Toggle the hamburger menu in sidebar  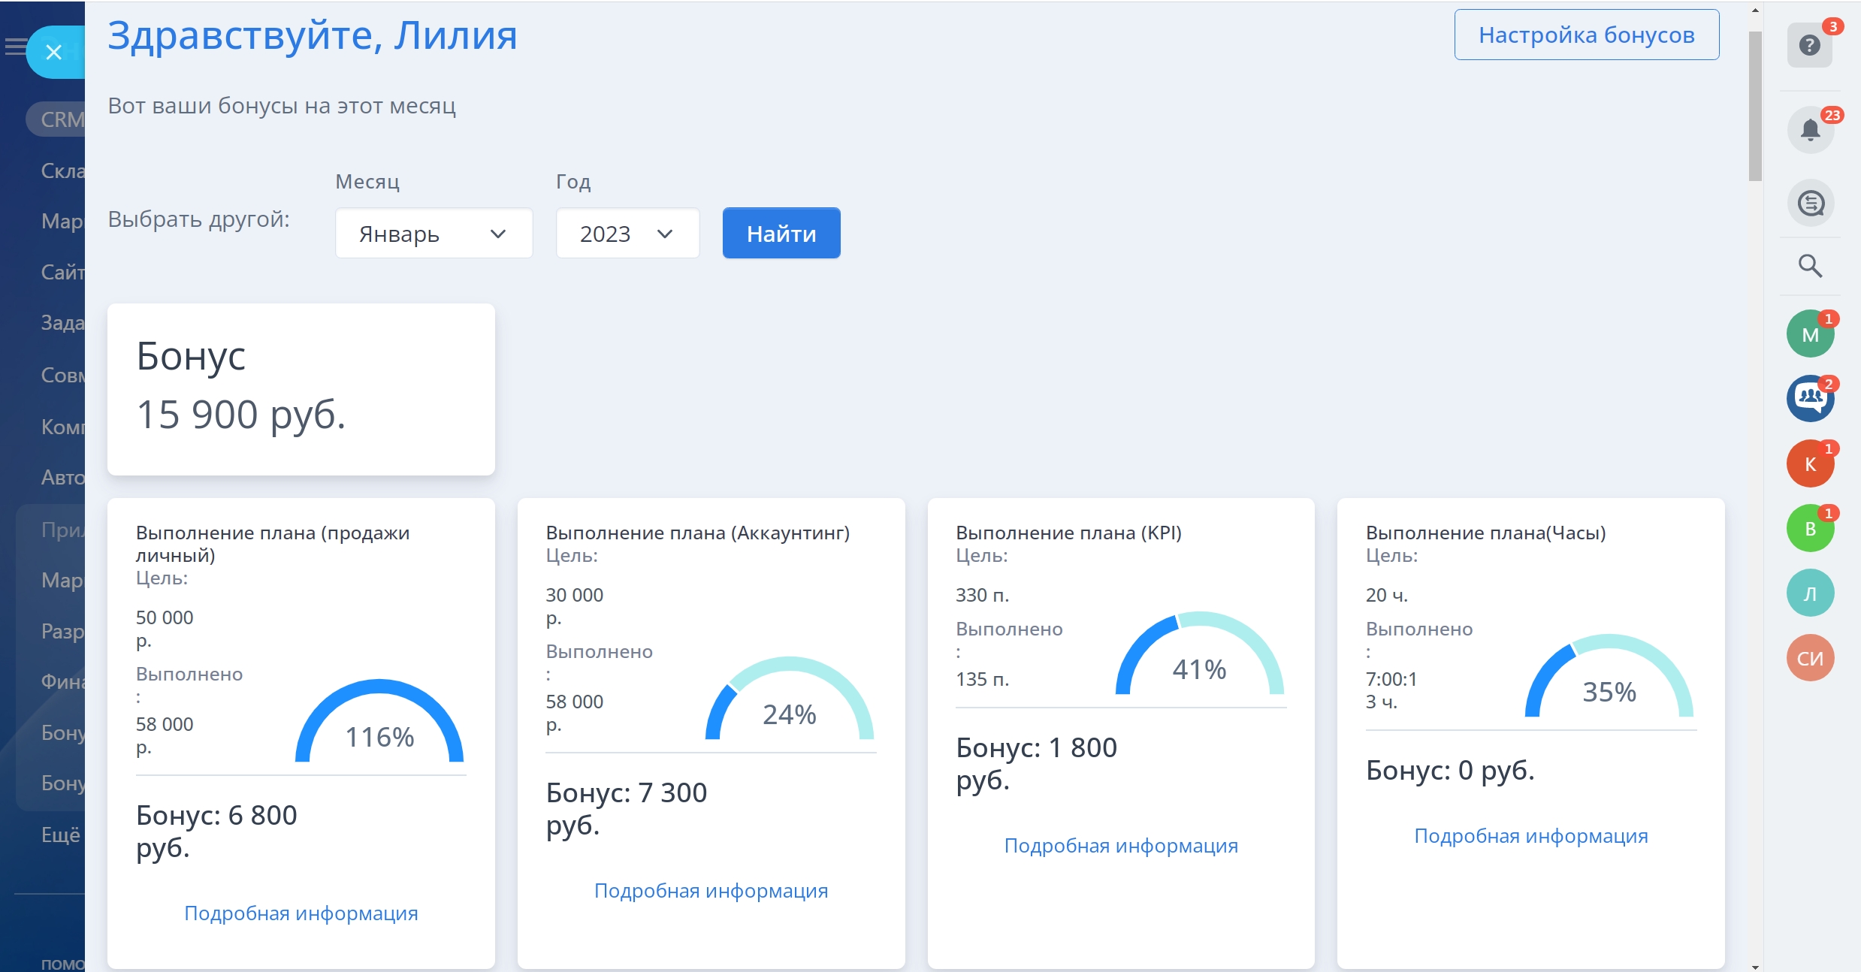[14, 47]
